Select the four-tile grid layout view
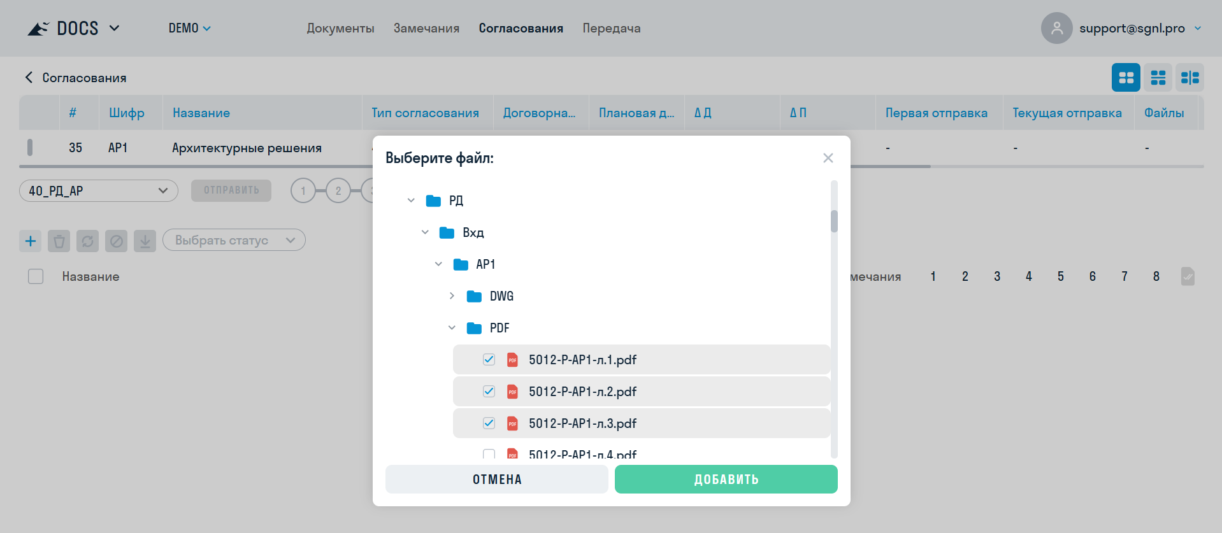 pos(1126,78)
